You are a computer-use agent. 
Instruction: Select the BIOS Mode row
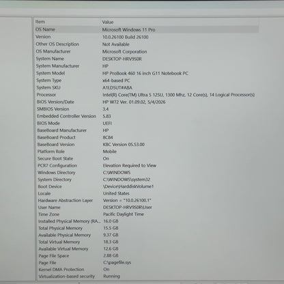[146, 124]
